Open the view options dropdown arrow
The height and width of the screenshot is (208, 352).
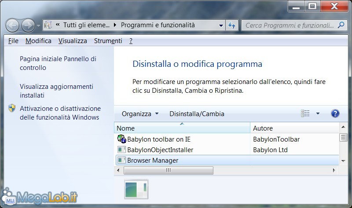[x=318, y=113]
